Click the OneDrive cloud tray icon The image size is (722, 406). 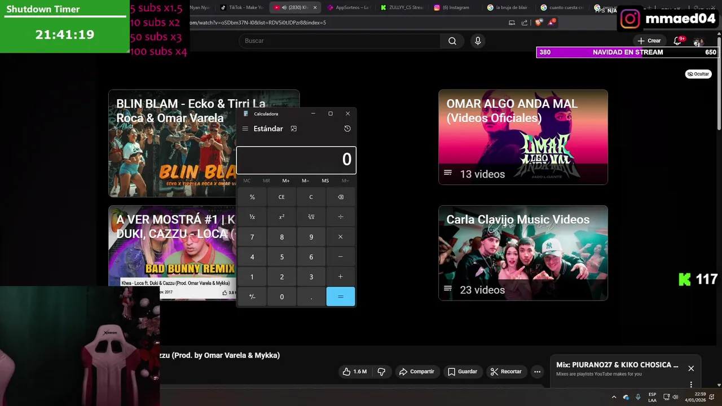coord(626,397)
